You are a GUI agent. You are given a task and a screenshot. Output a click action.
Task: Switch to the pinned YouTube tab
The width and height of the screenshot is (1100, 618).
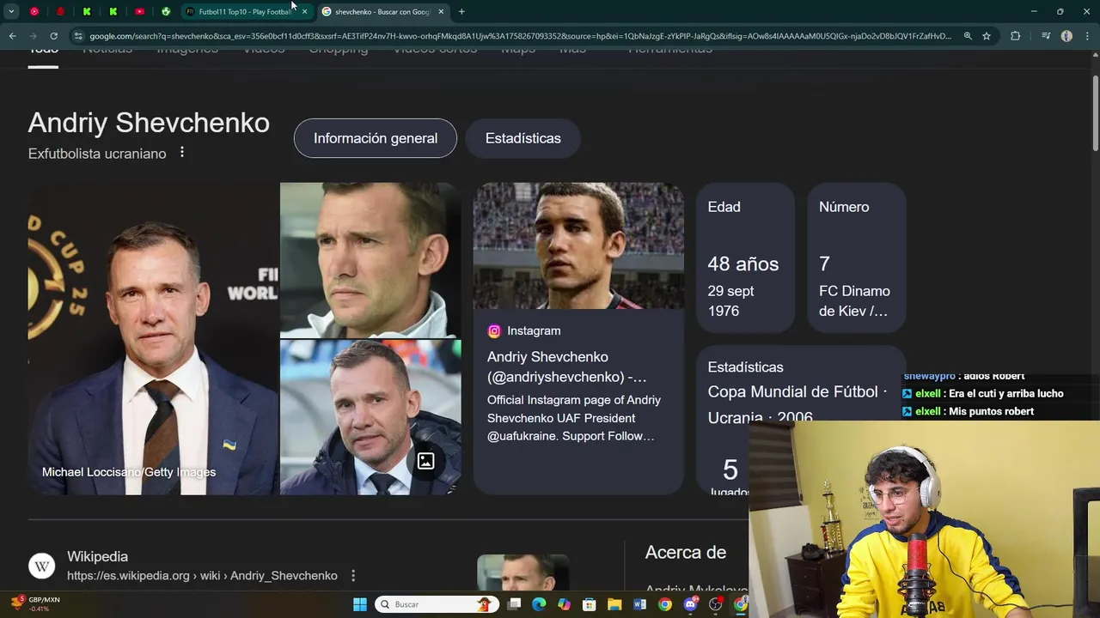tap(139, 11)
